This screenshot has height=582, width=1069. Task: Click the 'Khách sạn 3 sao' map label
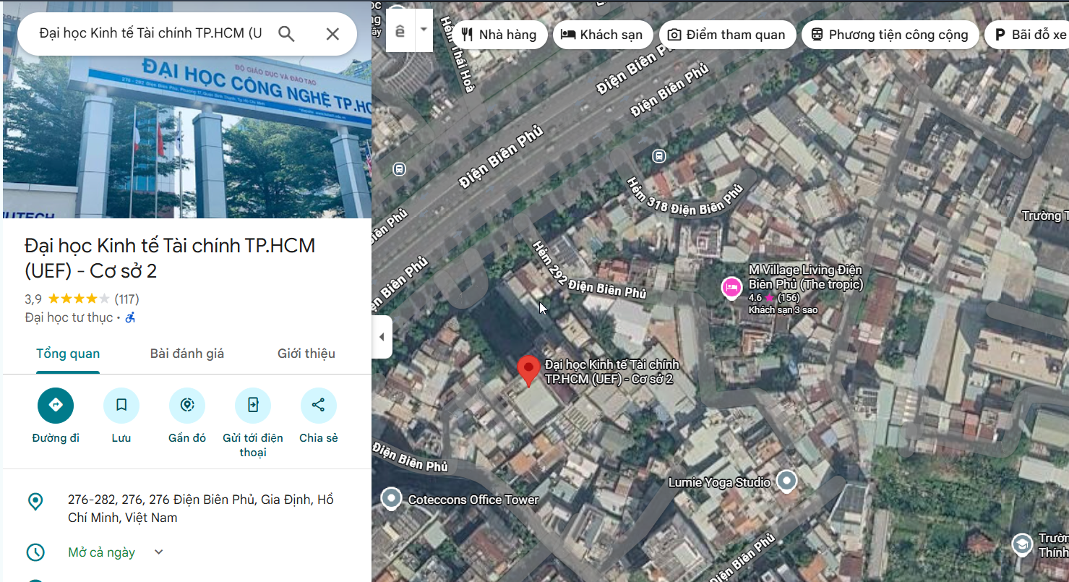[783, 310]
